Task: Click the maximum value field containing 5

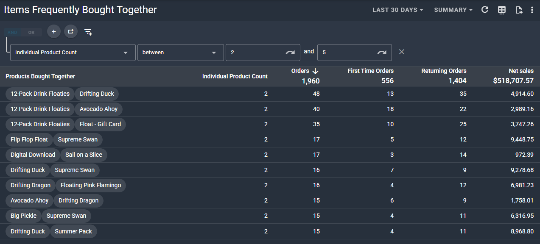Action: point(346,53)
